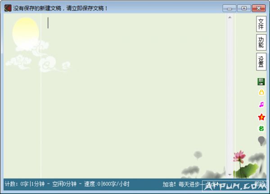
Task: Open the 设置 menu
Action: coord(261,62)
